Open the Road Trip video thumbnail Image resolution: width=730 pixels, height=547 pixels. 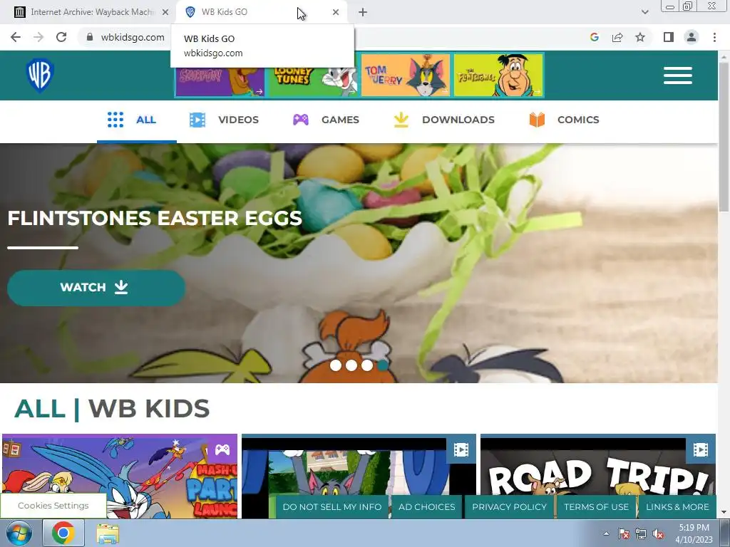tap(598, 476)
